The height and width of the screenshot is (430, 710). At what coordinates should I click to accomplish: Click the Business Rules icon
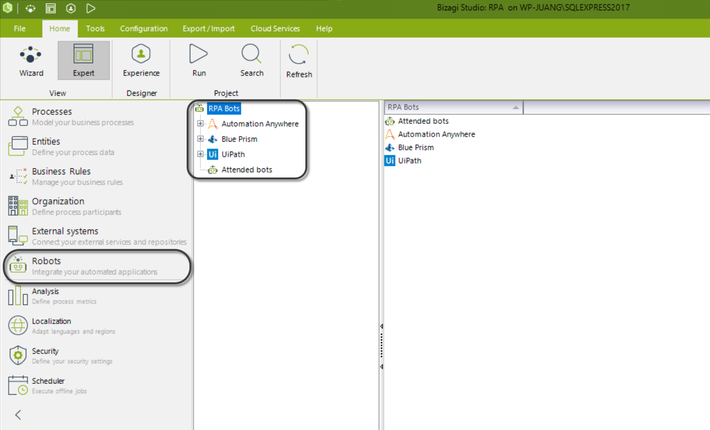click(18, 176)
